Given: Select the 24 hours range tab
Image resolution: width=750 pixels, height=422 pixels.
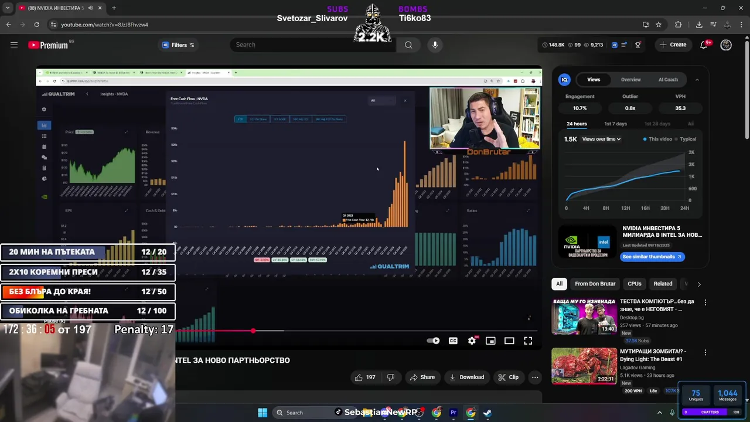Looking at the screenshot, I should 577,124.
